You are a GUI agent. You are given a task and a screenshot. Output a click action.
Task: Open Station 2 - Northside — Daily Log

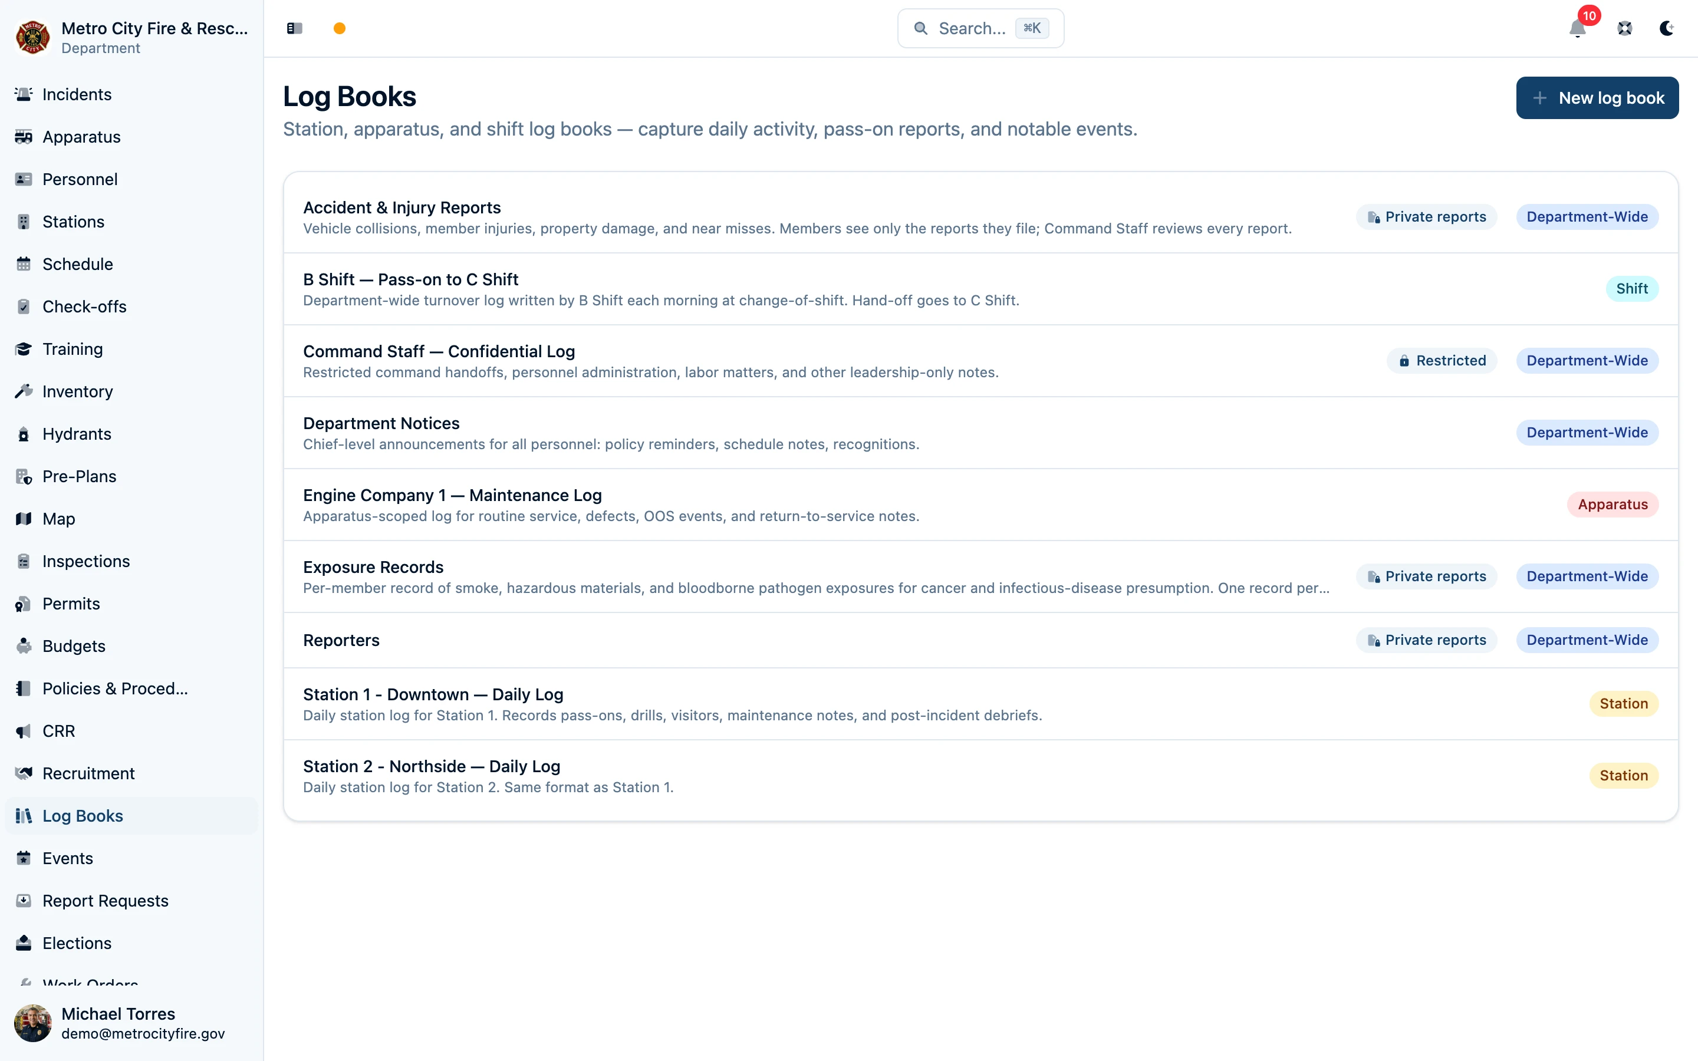(x=980, y=776)
